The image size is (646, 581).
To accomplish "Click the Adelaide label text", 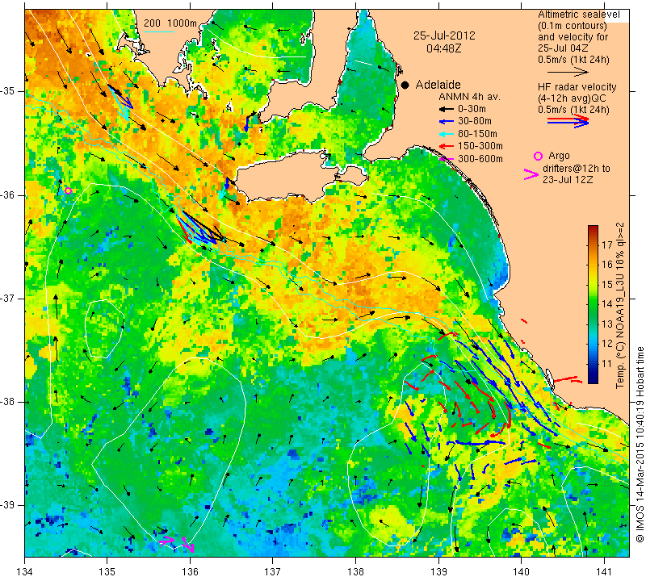I will click(x=438, y=85).
